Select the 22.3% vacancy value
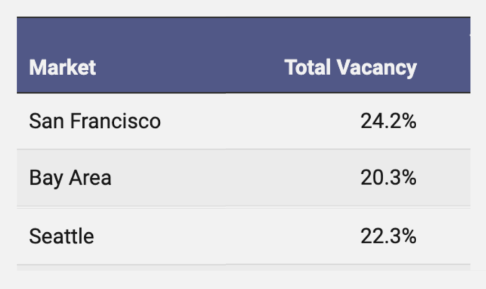Viewport: 486px width, 289px height. [x=388, y=236]
